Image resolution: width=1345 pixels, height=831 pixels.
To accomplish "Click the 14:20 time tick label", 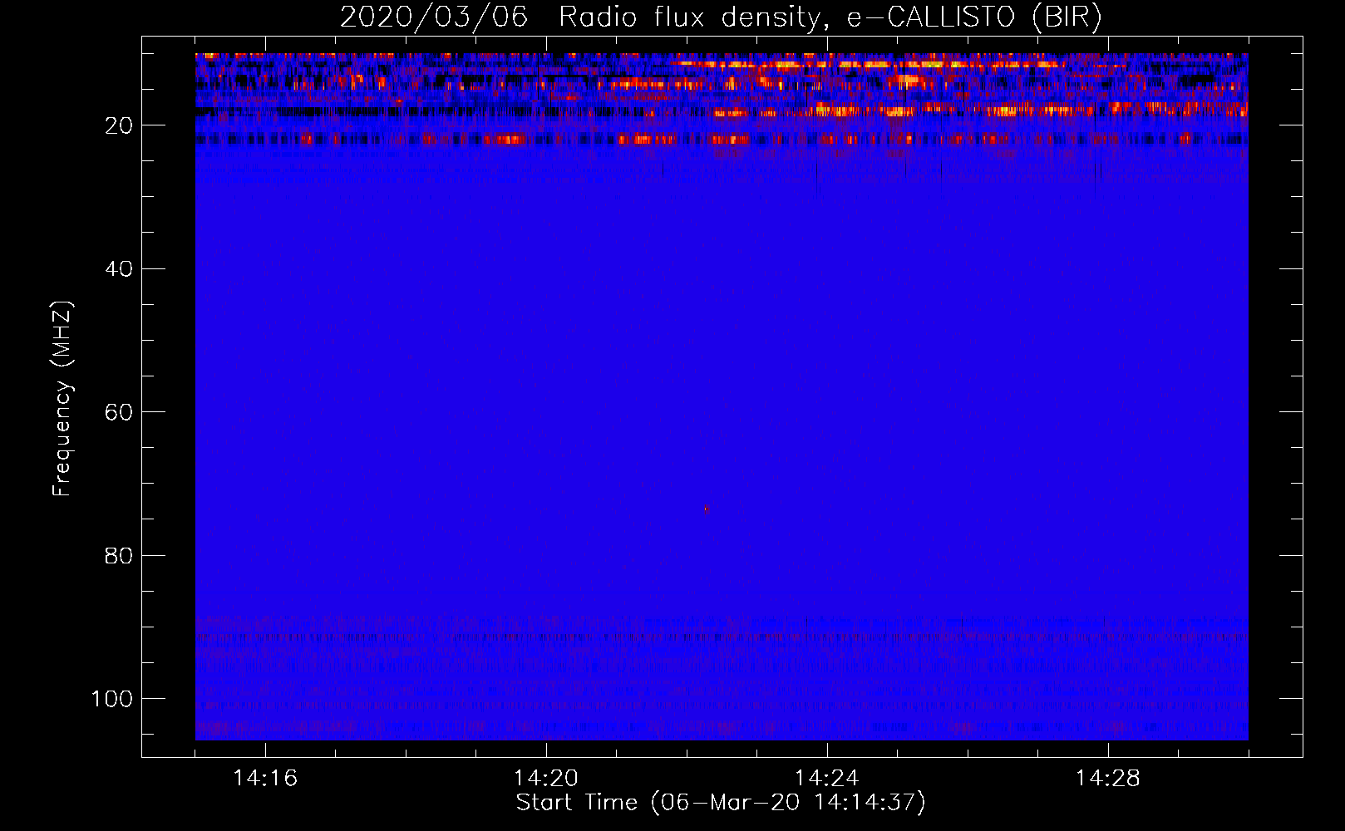I will pyautogui.click(x=546, y=779).
